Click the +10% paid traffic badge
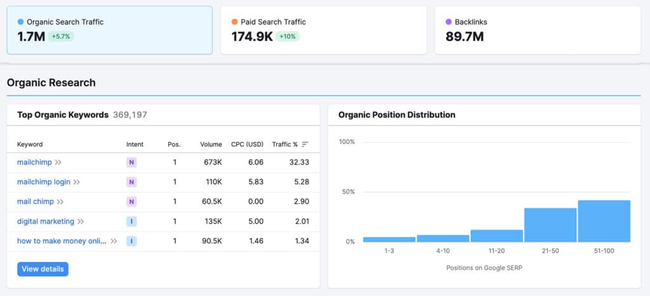 point(288,36)
